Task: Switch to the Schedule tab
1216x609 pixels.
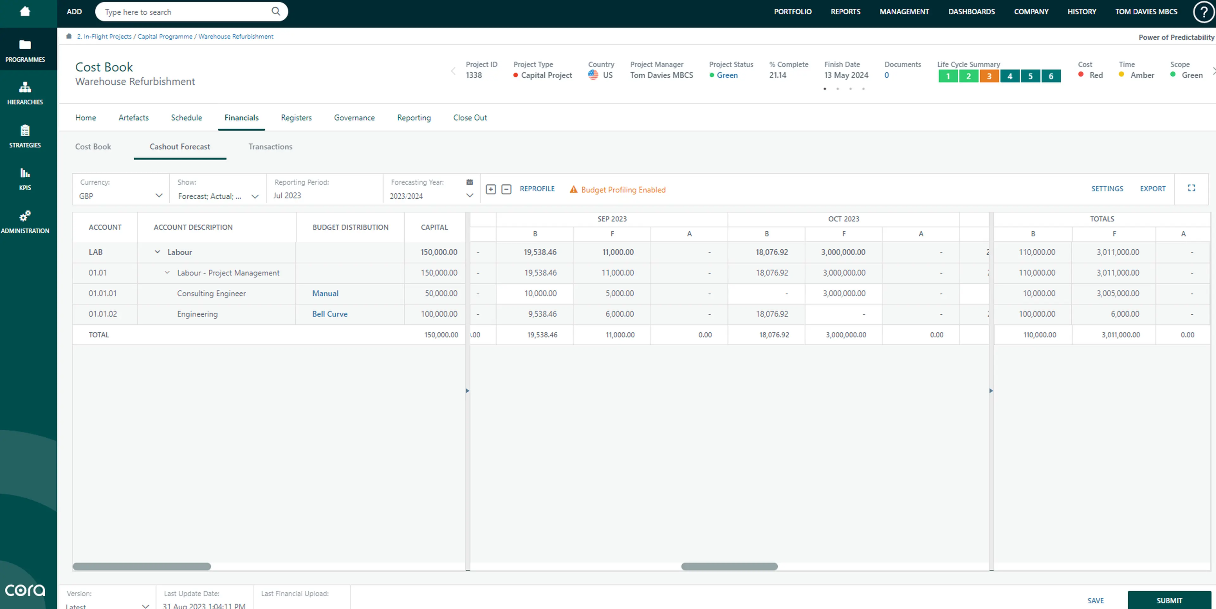Action: pyautogui.click(x=187, y=118)
